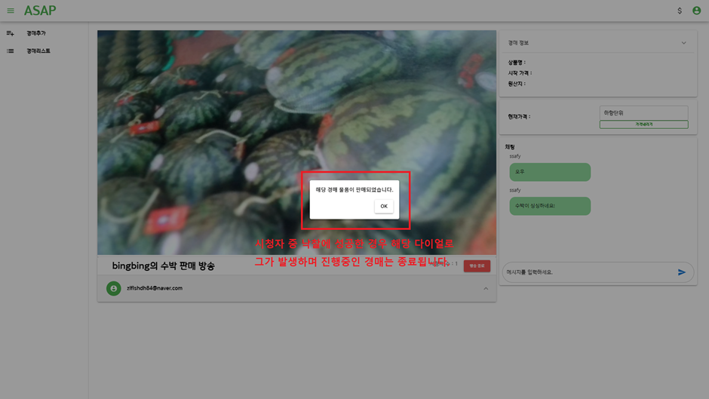This screenshot has width=709, height=399.
Task: Click the 현재가격 label
Action: pyautogui.click(x=519, y=117)
